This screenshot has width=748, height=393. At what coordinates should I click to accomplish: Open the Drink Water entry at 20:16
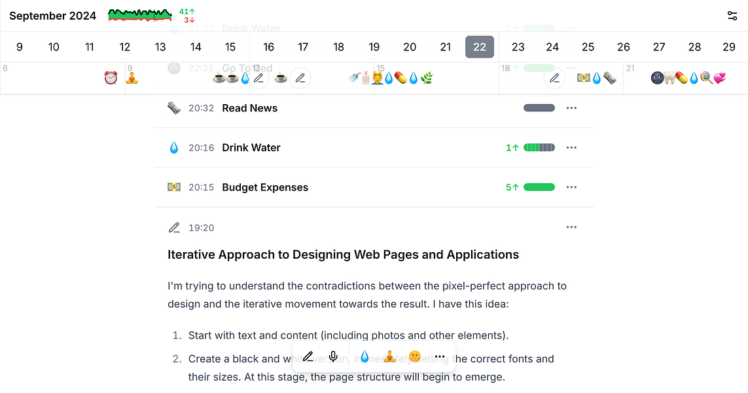tap(251, 148)
